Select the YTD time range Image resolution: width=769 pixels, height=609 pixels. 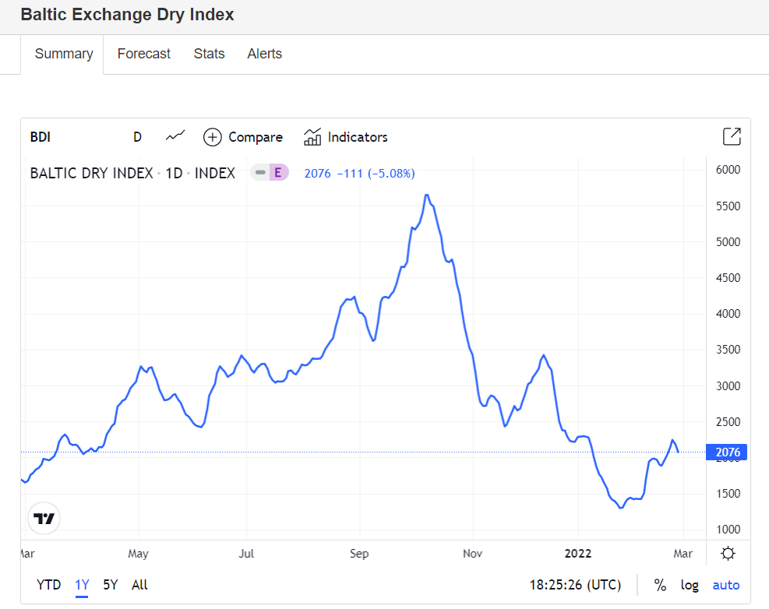(x=49, y=585)
